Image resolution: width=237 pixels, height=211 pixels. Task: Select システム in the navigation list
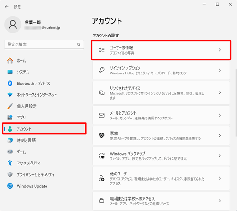pos(44,72)
